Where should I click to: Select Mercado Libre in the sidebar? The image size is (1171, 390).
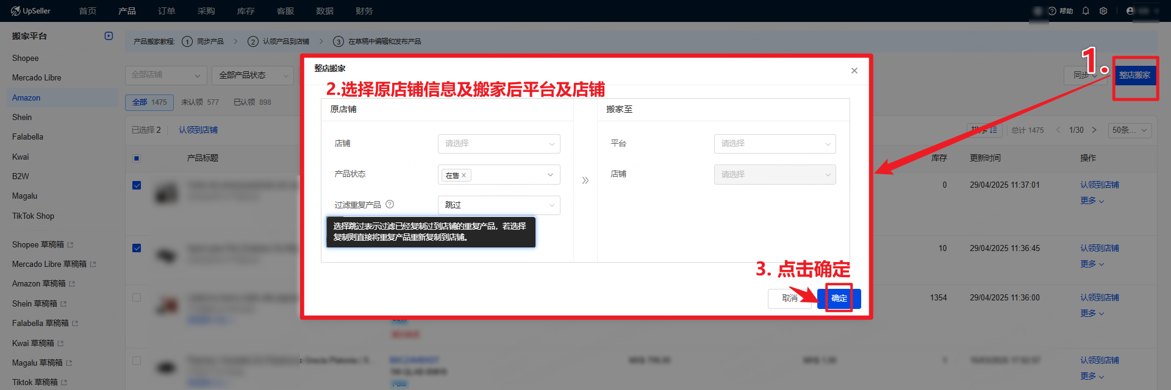pyautogui.click(x=37, y=78)
